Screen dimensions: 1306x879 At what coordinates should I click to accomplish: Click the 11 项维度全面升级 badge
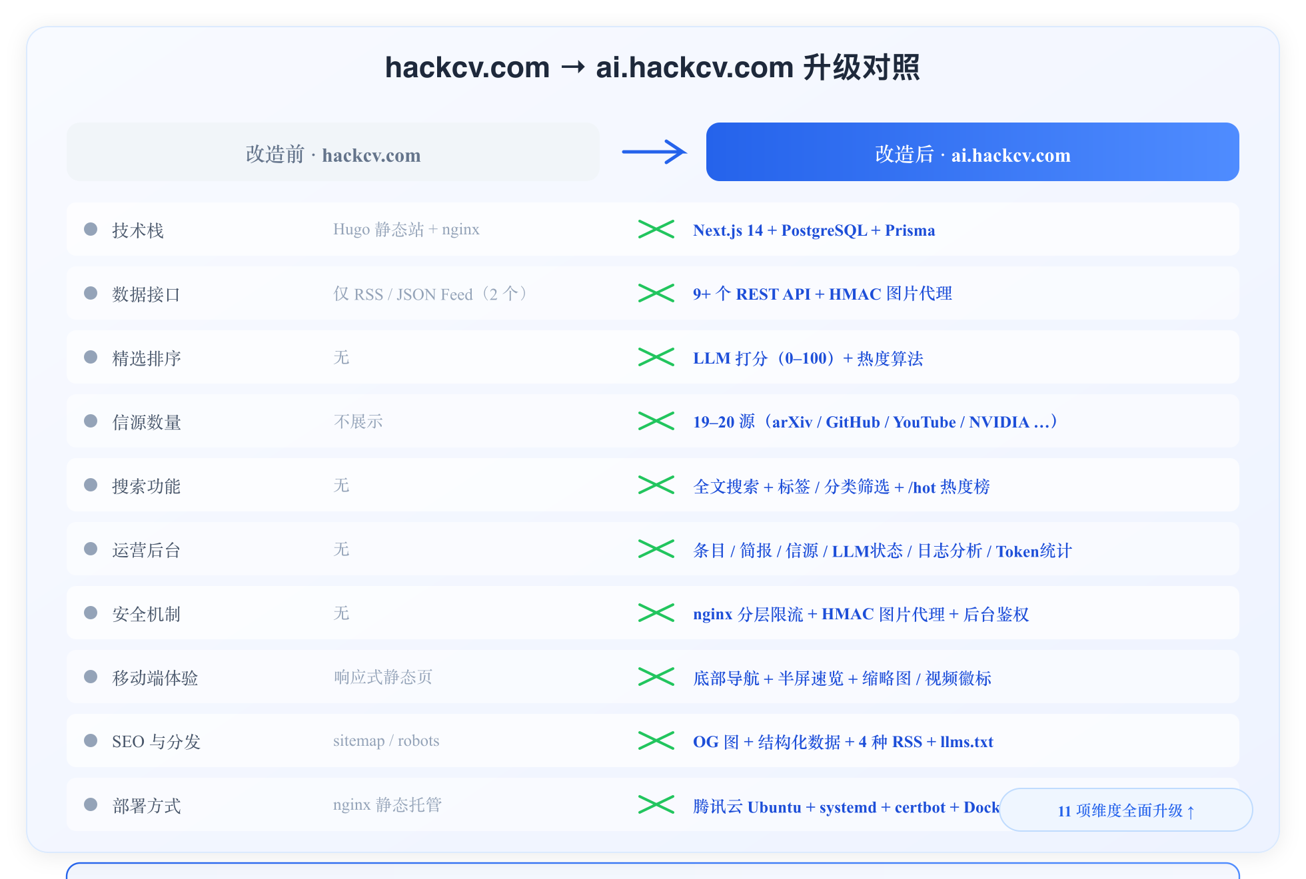pyautogui.click(x=1126, y=810)
